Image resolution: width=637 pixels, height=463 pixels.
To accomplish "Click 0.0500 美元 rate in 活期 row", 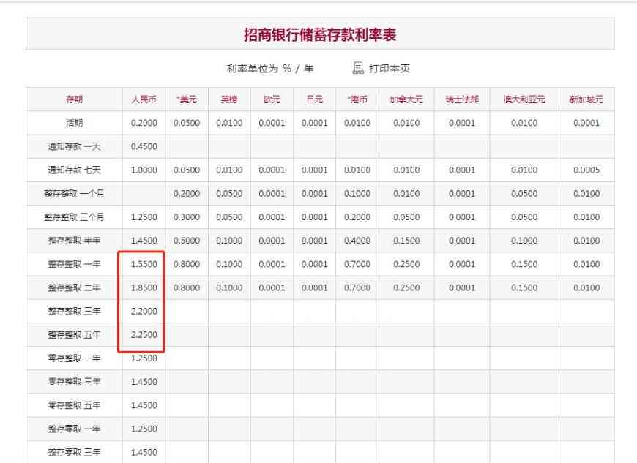I will point(187,123).
